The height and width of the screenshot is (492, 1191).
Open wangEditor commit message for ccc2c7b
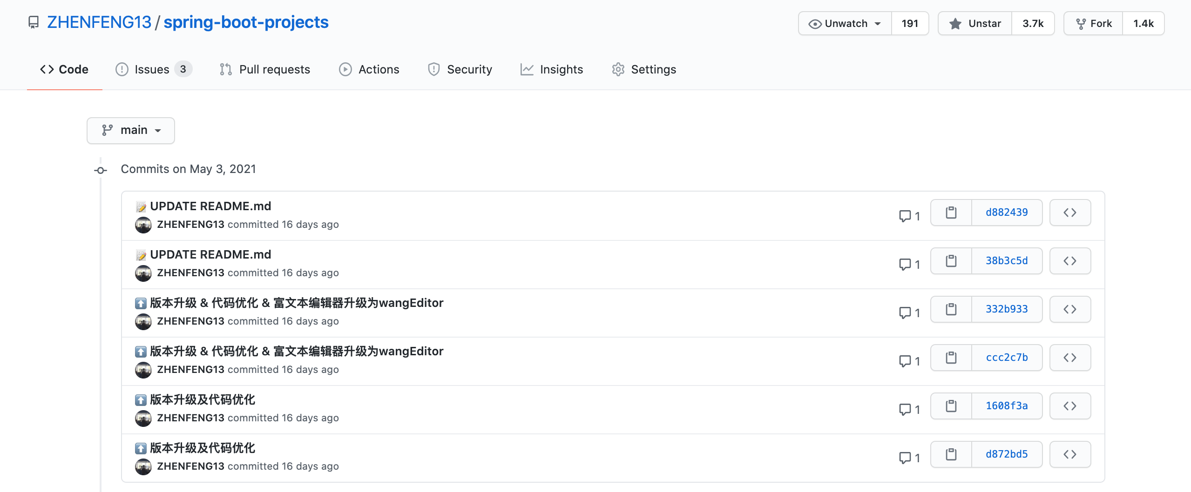(x=297, y=351)
